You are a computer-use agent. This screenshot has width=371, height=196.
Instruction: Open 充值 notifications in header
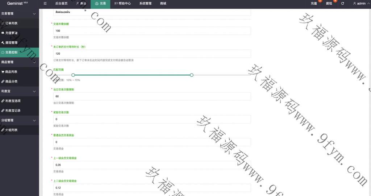[314, 4]
